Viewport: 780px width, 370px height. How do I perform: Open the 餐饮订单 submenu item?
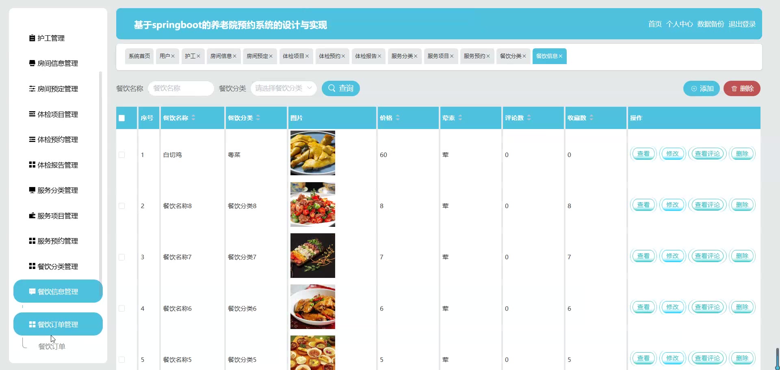[x=52, y=346]
